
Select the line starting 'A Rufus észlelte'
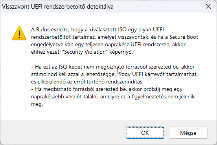pyautogui.click(x=97, y=30)
